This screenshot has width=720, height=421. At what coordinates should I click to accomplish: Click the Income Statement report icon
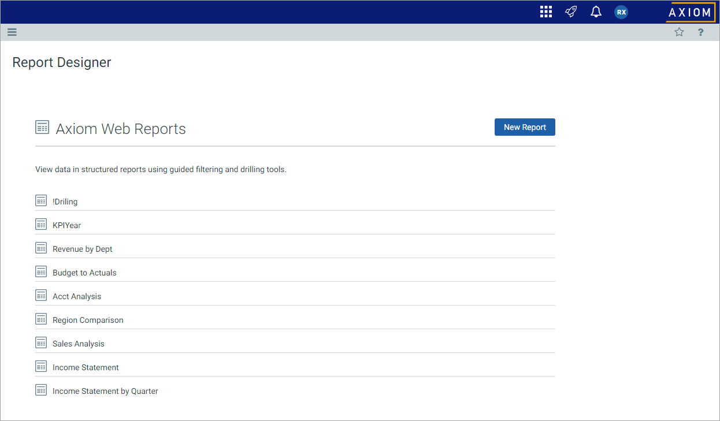coord(41,366)
